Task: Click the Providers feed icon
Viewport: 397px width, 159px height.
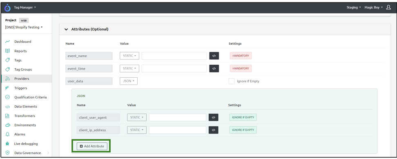Action: tap(8, 78)
